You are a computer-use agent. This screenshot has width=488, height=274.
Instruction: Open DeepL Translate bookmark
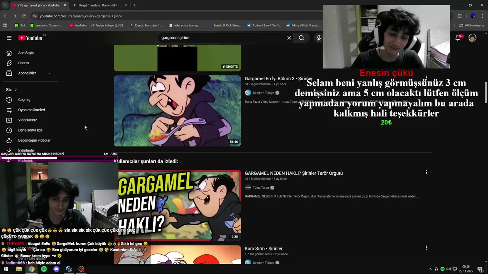coord(146,25)
